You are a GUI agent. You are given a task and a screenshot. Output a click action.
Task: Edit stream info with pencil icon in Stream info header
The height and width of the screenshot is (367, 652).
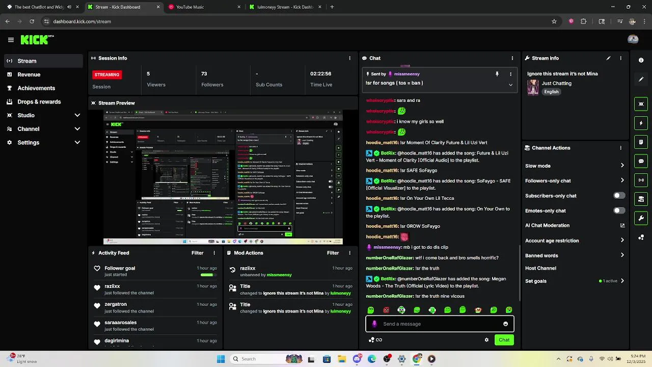(608, 58)
